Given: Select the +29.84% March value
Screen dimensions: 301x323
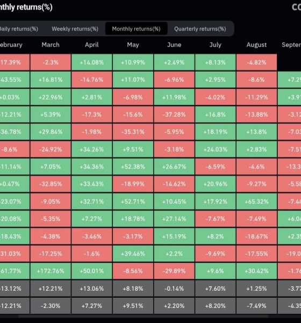Looking at the screenshot, I should pos(51,132).
